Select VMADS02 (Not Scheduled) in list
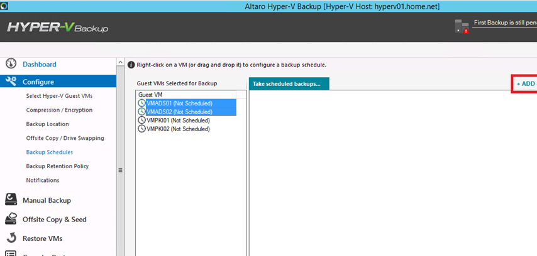Viewport: 537px width, 256px height. point(191,112)
